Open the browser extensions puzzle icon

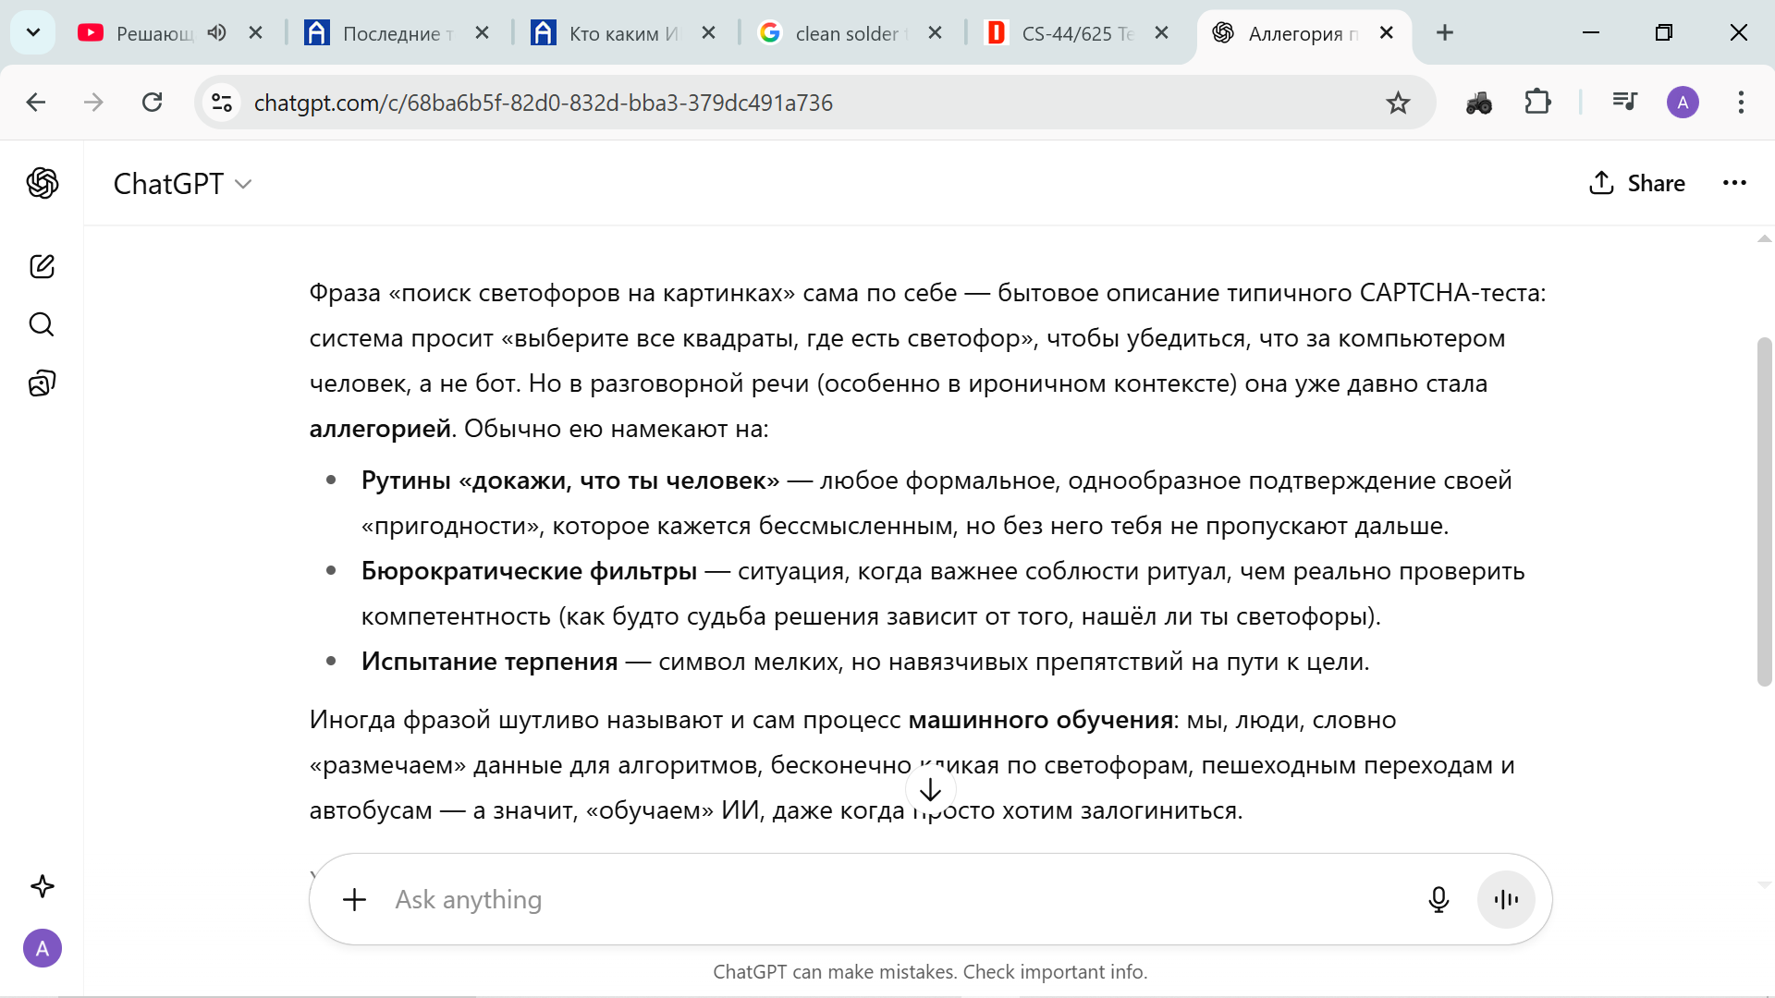tap(1537, 103)
